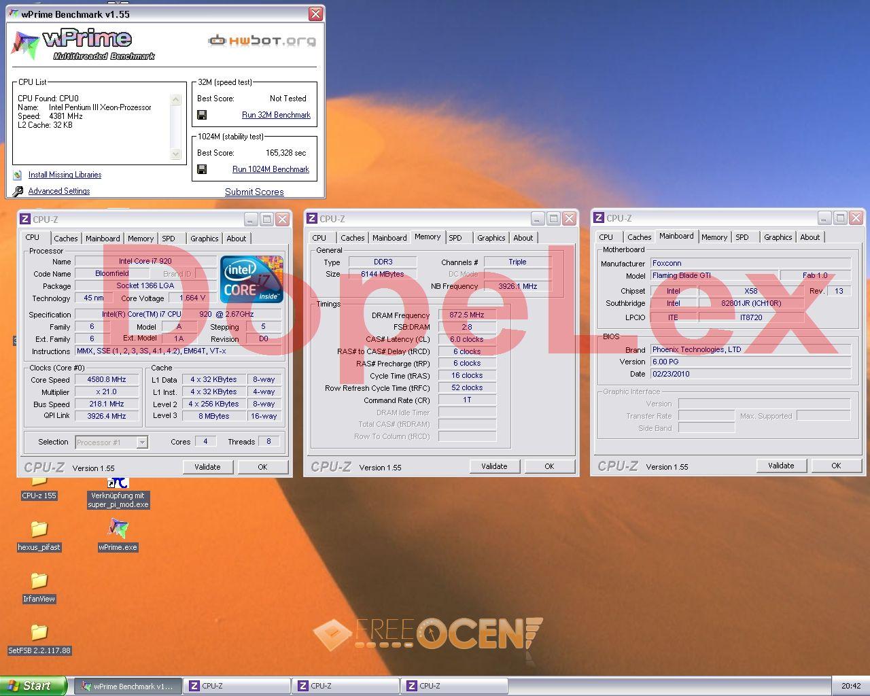Click the Core Speed value 4580.8 MHz

[x=107, y=380]
